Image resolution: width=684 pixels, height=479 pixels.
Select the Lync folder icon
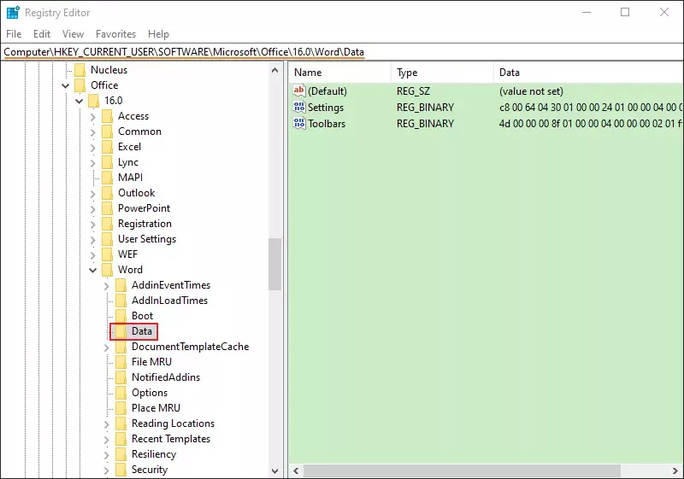[x=107, y=162]
